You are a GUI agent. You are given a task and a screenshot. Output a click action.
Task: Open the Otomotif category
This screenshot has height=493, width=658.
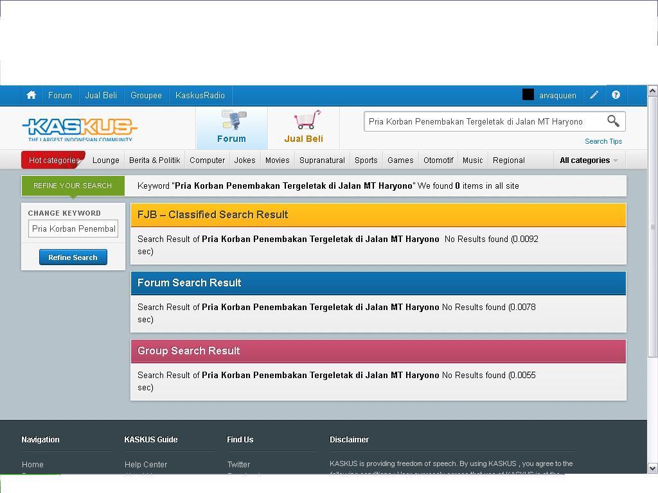(x=438, y=160)
